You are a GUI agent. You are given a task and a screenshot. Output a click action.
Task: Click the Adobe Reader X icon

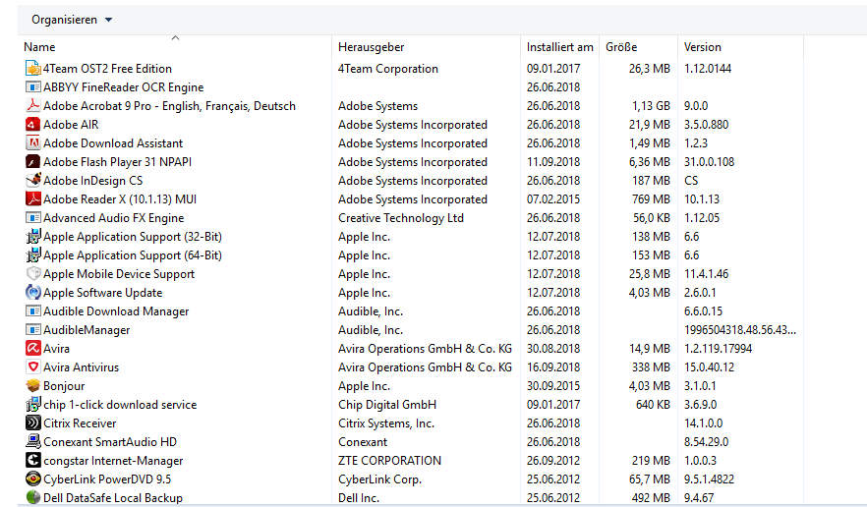tap(33, 199)
